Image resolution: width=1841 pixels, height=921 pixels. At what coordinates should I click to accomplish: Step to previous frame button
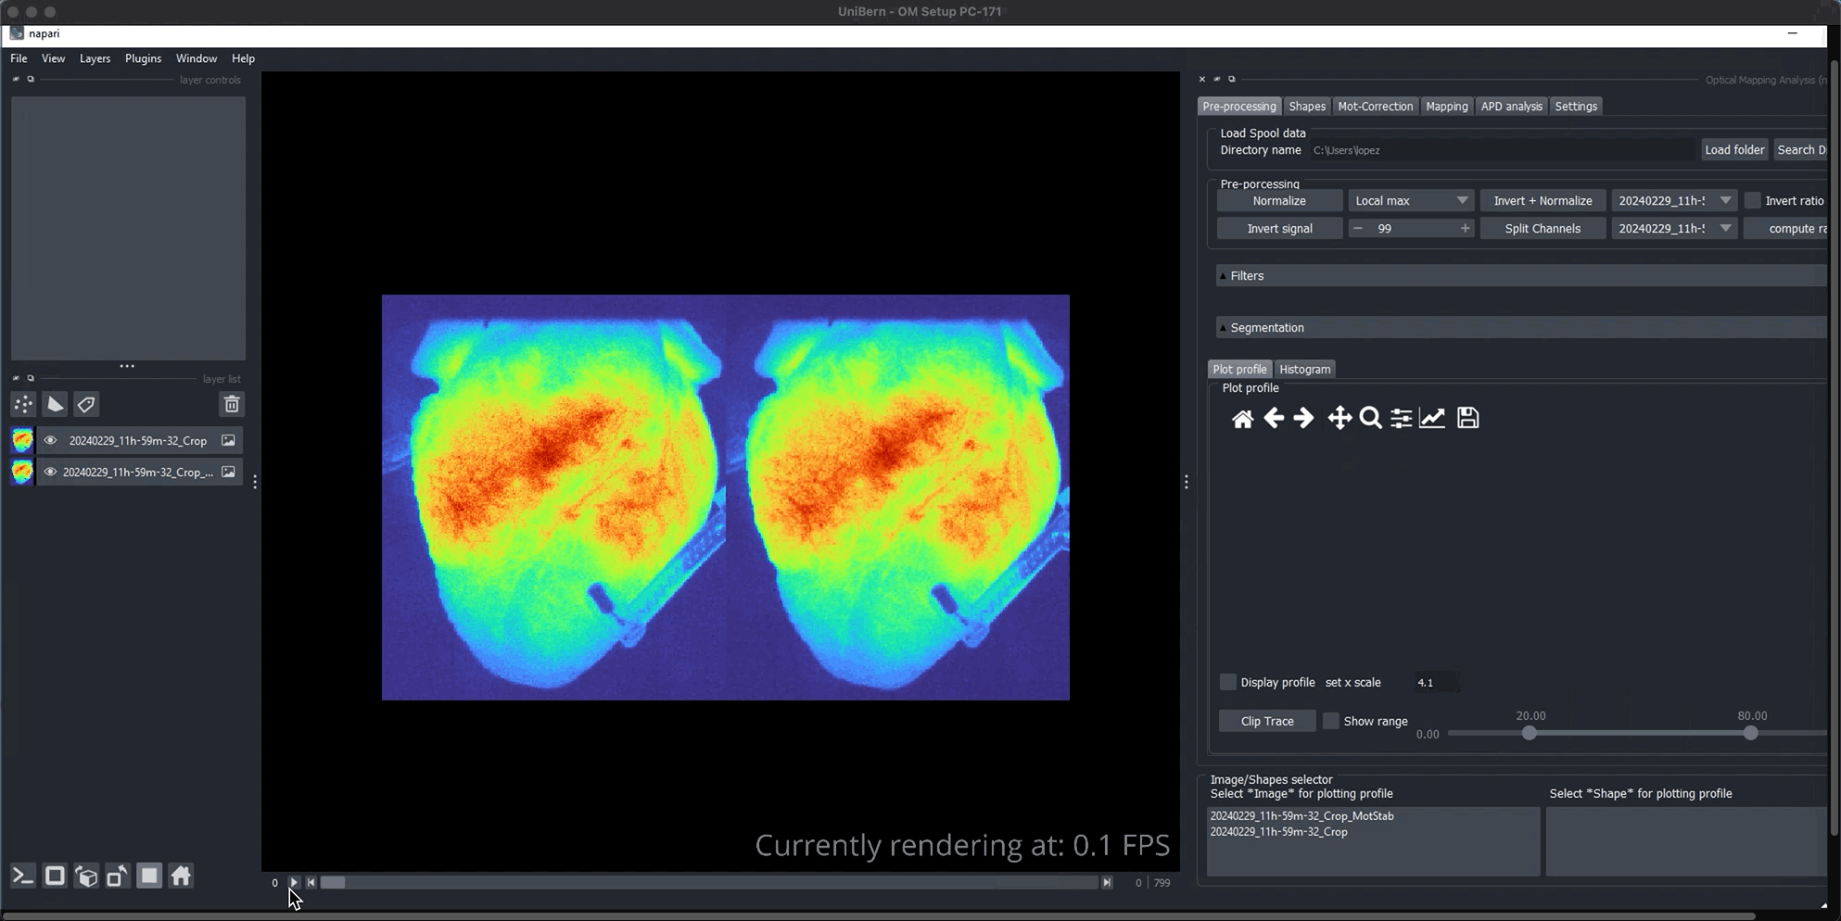(311, 883)
